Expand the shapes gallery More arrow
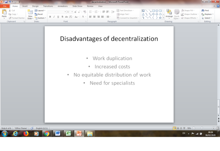Screen dimensions: 220x151 [x=163, y=18]
